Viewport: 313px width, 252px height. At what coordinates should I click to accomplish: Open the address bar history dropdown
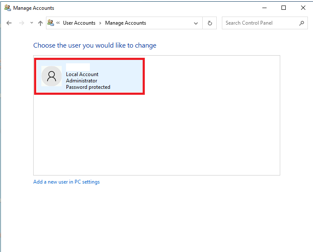tap(196, 23)
